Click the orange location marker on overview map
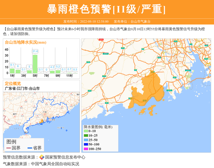The height and width of the screenshot is (168, 214). (x=41, y=122)
